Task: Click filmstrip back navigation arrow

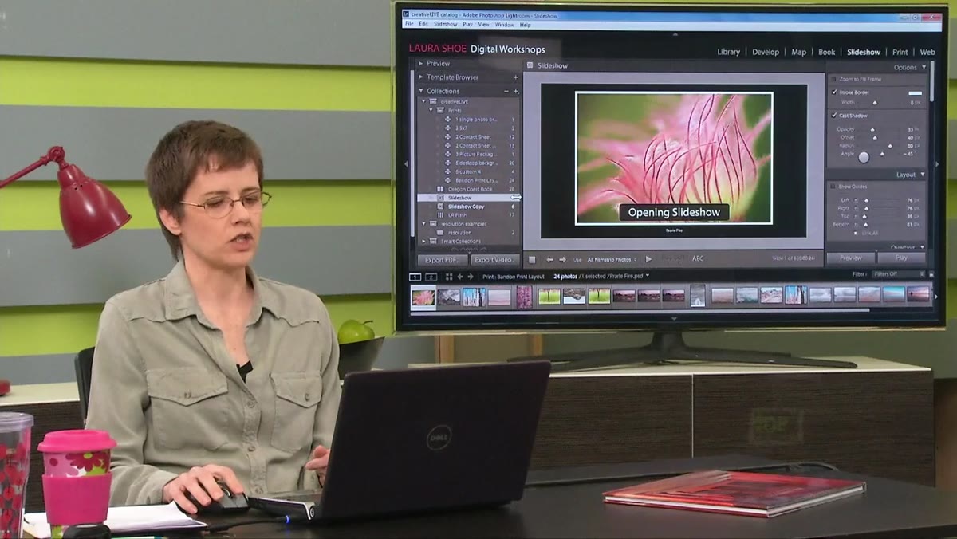Action: pos(460,277)
